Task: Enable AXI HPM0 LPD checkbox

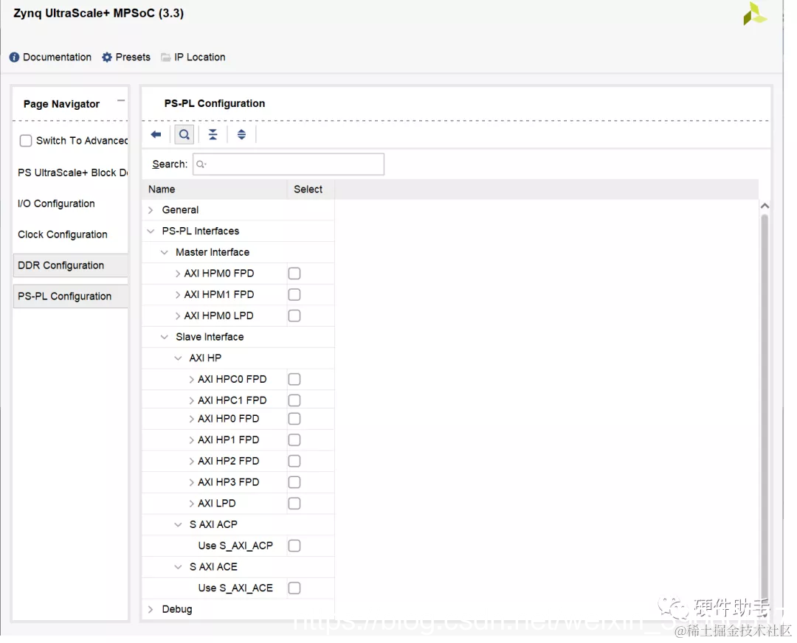Action: (294, 316)
